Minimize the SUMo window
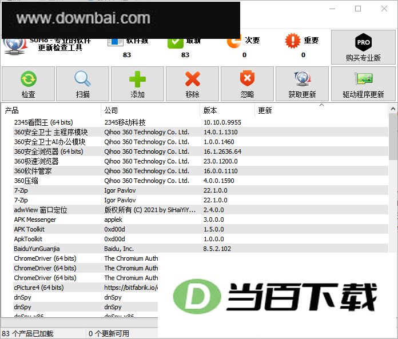Screen dimensions: 398x339 pos(332,9)
